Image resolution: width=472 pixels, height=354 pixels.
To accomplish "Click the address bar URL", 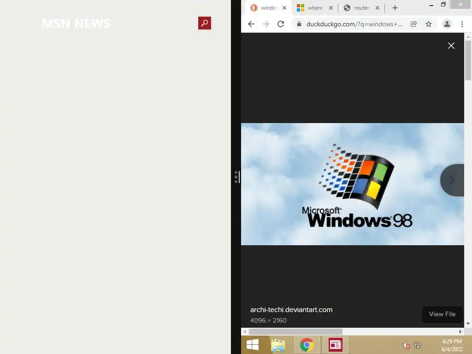I will [354, 24].
